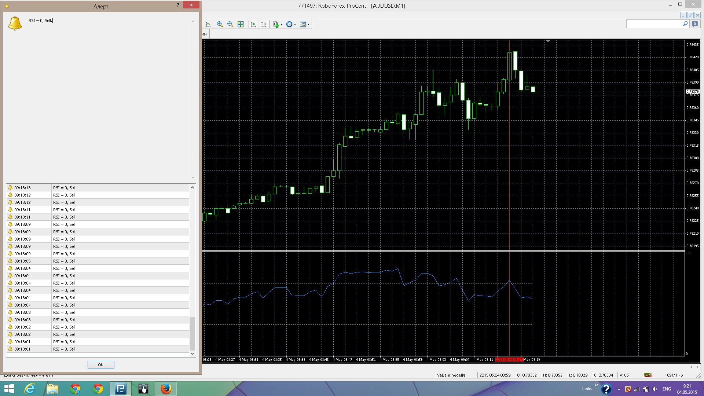The image size is (704, 396).
Task: Click the chart tabs scroll right arrow
Action: 697,367
